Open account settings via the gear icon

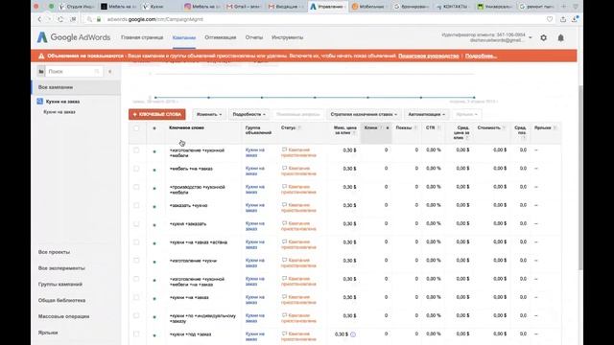544,38
